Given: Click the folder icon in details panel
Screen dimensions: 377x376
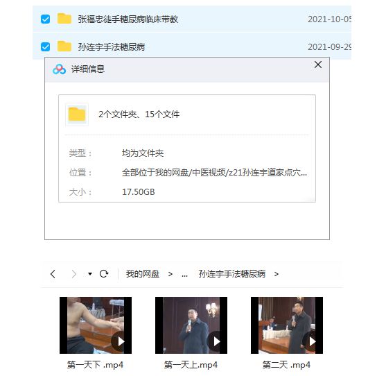Looking at the screenshot, I should [77, 114].
